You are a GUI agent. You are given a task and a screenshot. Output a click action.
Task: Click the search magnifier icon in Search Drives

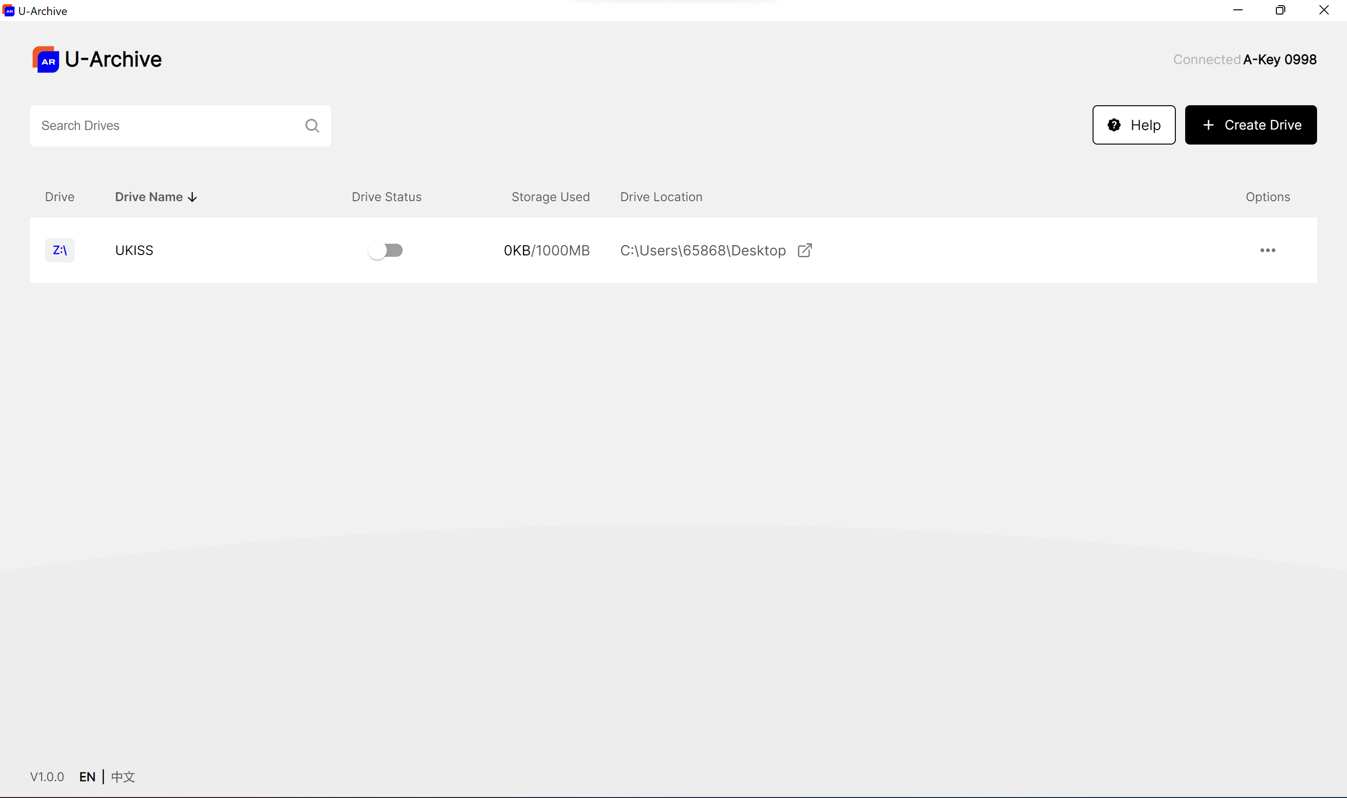pyautogui.click(x=311, y=125)
